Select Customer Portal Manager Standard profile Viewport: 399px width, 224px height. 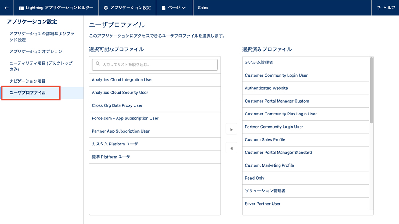pos(306,153)
